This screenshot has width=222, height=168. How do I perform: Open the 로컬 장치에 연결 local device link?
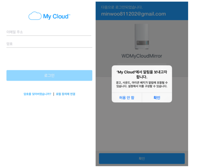click(65, 94)
